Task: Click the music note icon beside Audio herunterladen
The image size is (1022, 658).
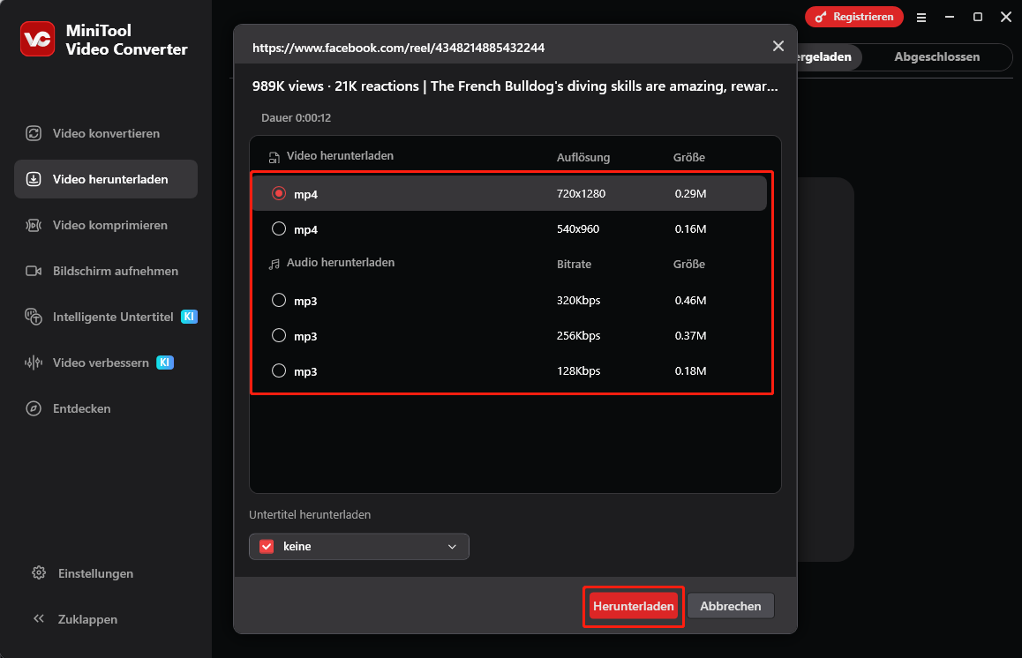Action: coord(274,264)
